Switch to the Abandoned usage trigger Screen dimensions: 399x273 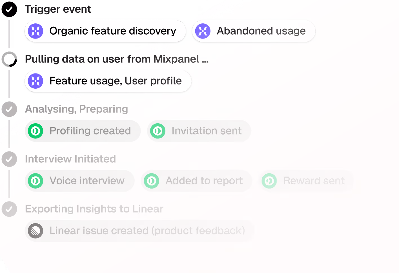(253, 31)
